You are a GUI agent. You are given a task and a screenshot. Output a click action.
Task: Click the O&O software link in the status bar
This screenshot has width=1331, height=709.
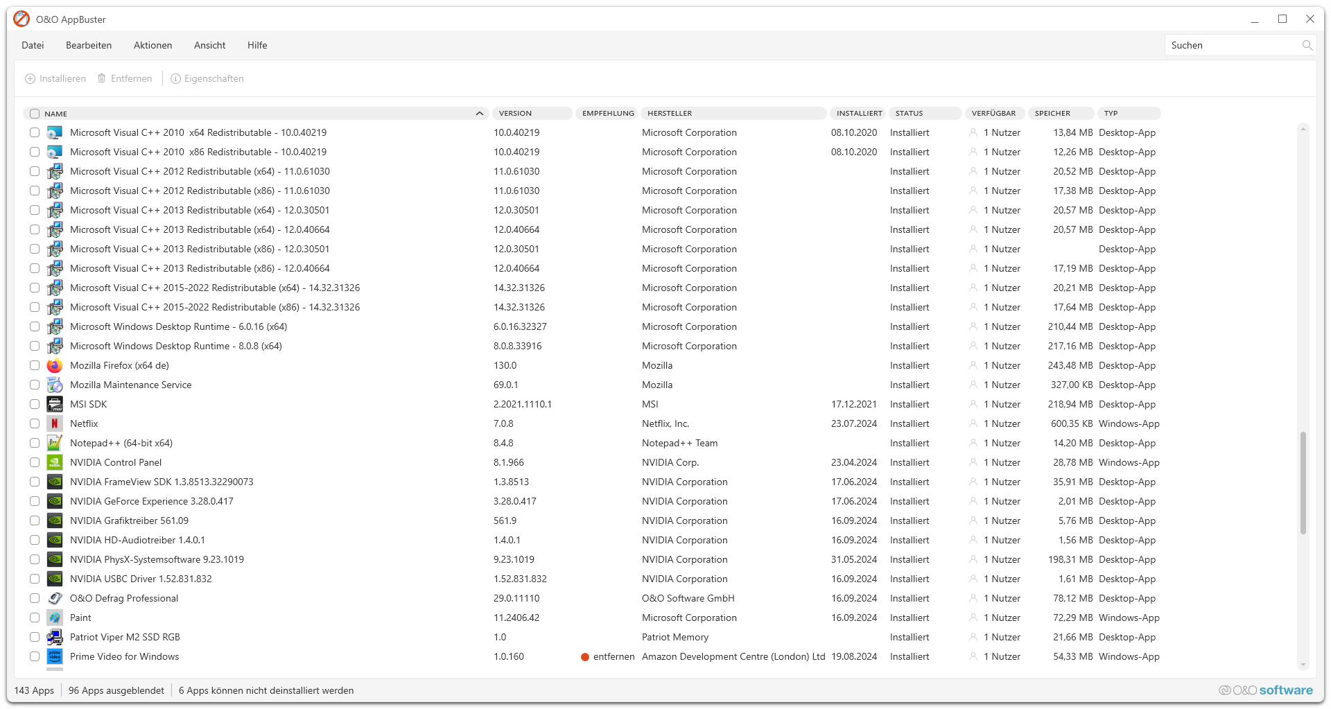coord(1266,690)
